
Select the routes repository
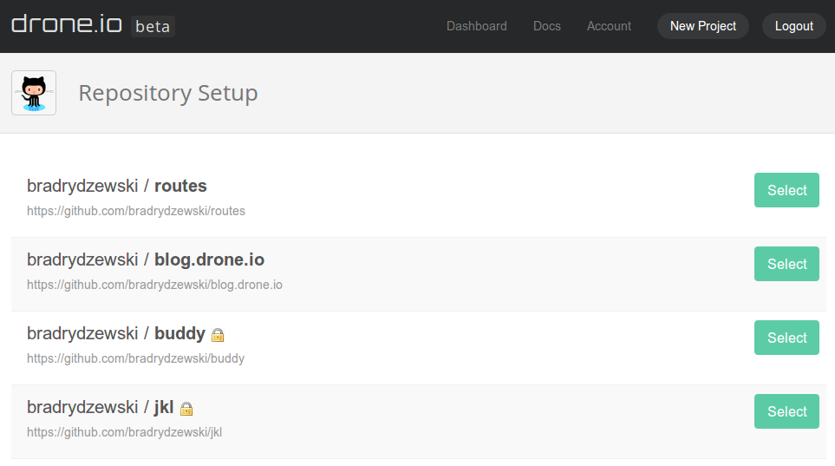click(x=786, y=190)
